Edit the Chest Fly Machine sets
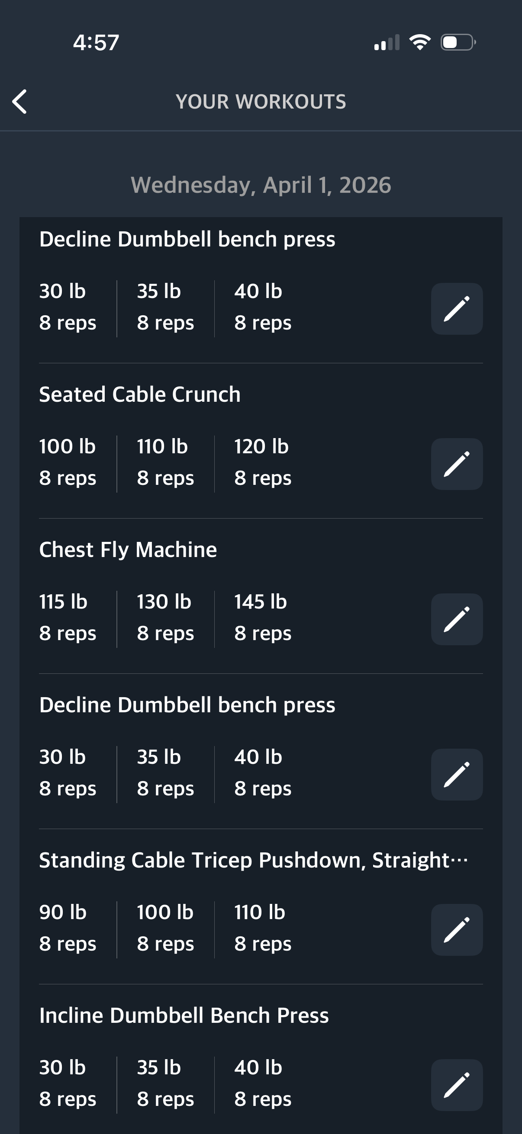The width and height of the screenshot is (522, 1134). click(x=456, y=619)
